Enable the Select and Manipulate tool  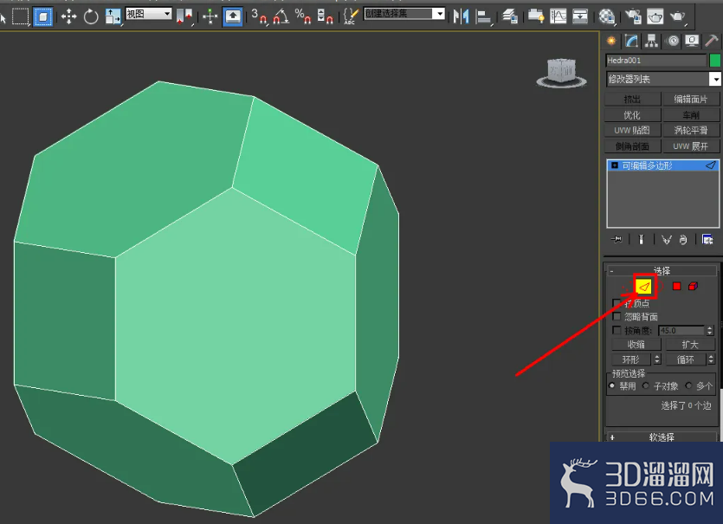coord(210,17)
